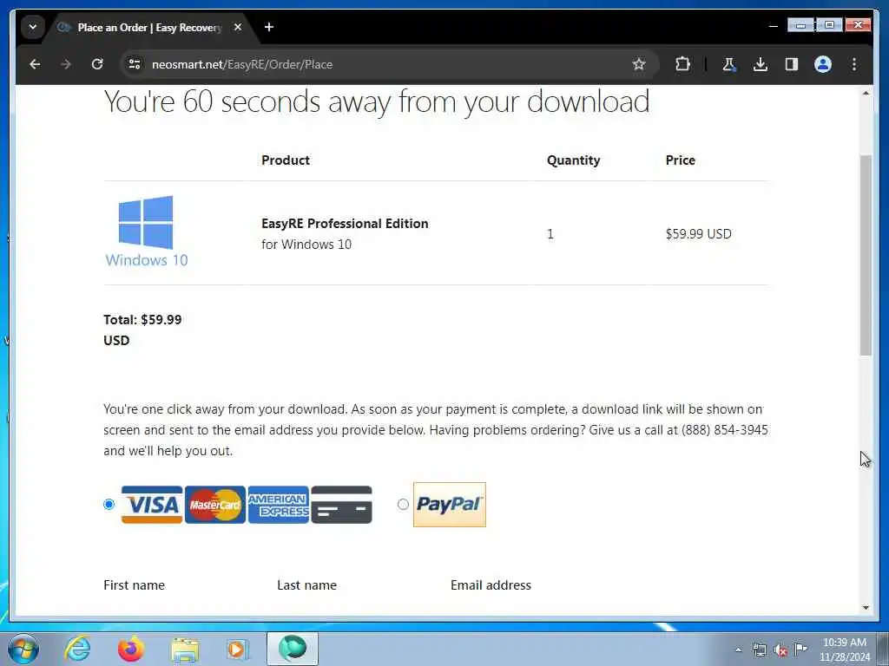
Task: Click the page scroll-down arrow
Action: 866,608
